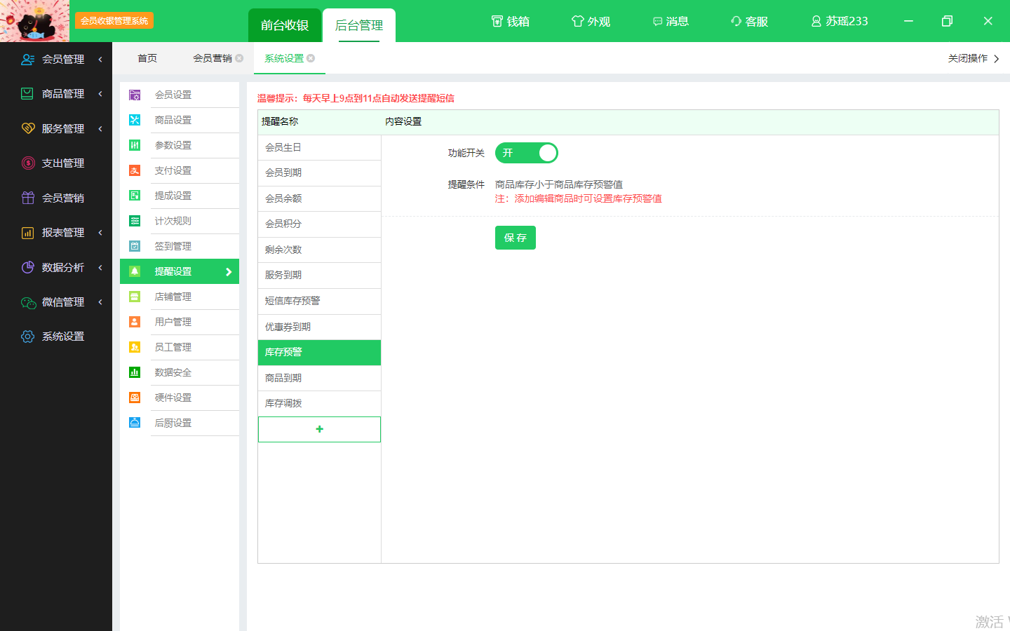The height and width of the screenshot is (631, 1010).
Task: Click the 会员管理 sidebar icon
Action: [27, 60]
